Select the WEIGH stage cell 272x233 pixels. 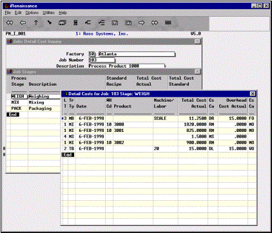(x=19, y=97)
